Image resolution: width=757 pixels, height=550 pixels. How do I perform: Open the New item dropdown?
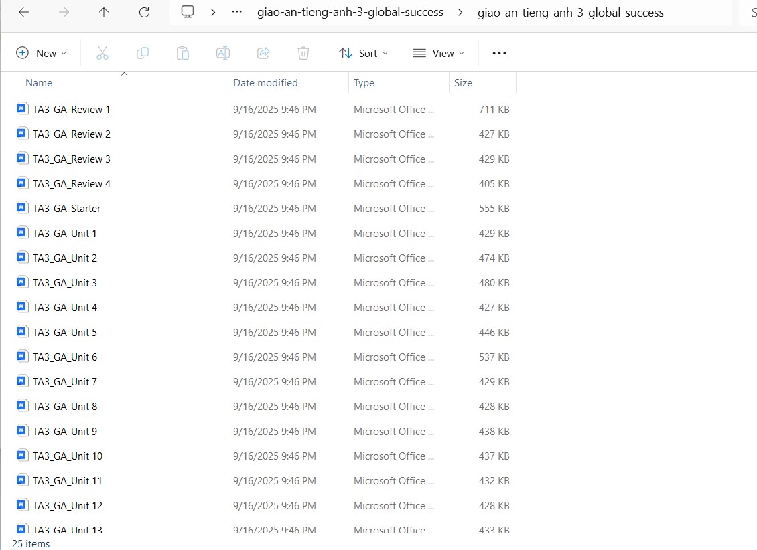pyautogui.click(x=42, y=53)
